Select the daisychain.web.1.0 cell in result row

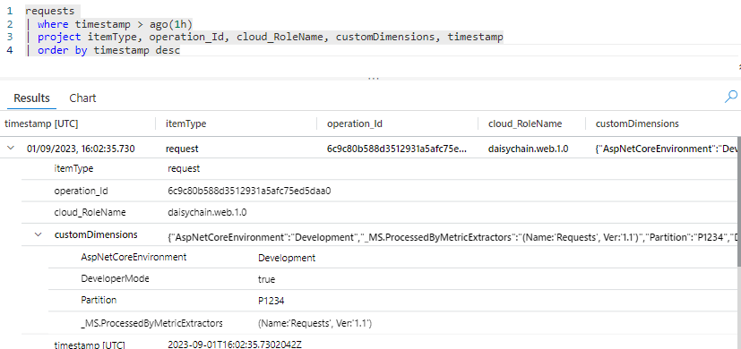pyautogui.click(x=528, y=149)
